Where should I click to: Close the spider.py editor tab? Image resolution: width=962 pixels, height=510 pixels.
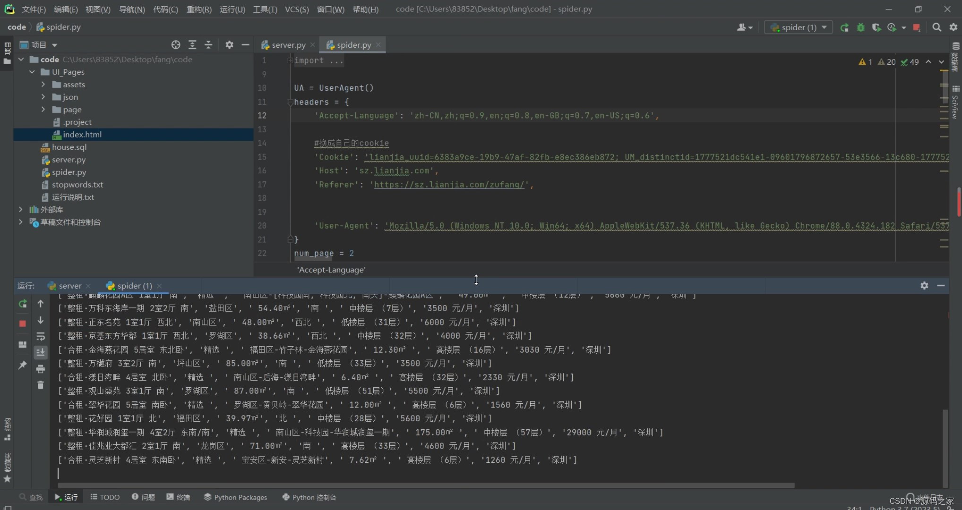coord(378,45)
